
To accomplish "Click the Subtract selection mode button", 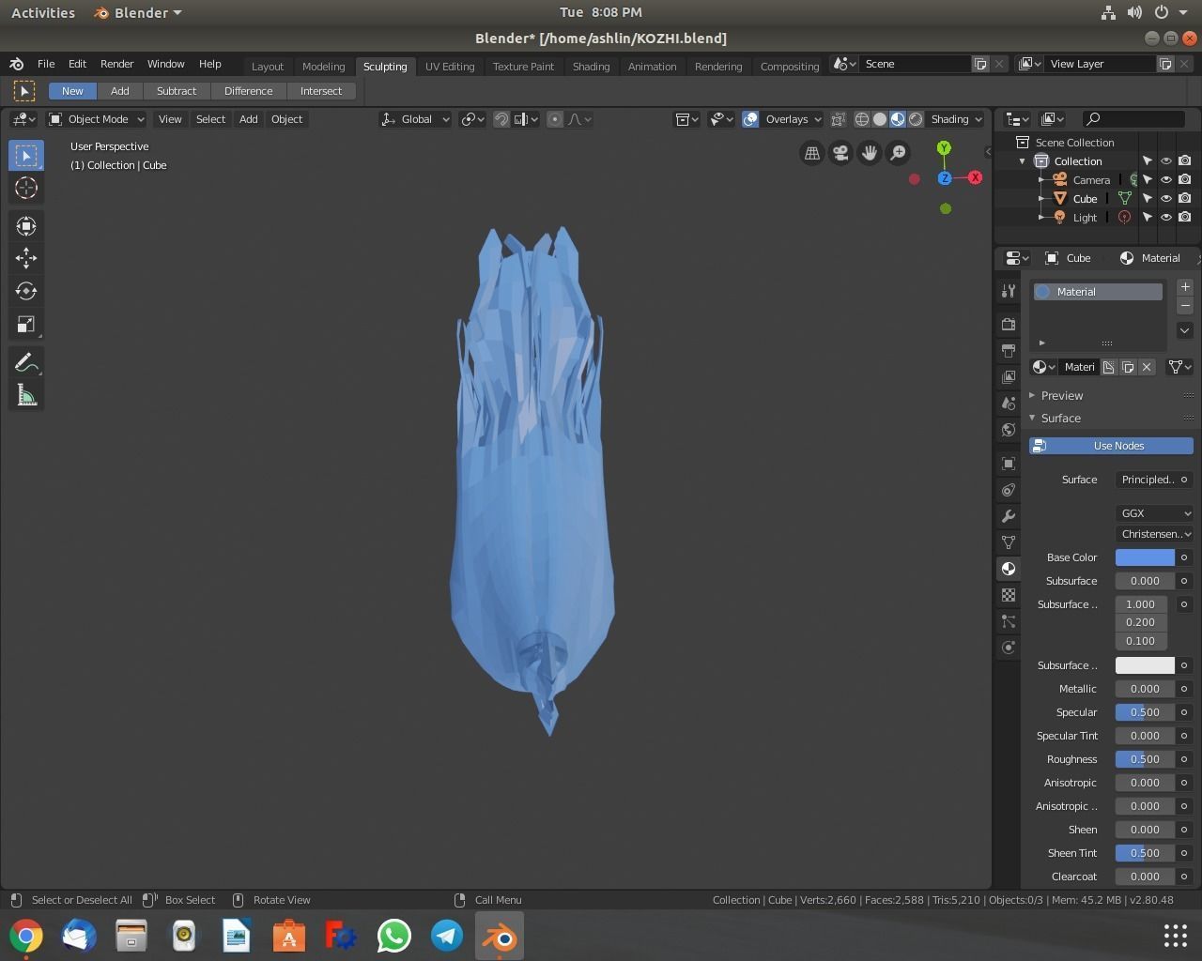I will (177, 91).
